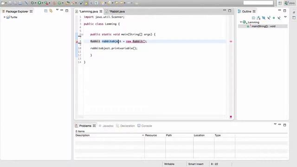Click the Open Perspective icon

click(280, 3)
